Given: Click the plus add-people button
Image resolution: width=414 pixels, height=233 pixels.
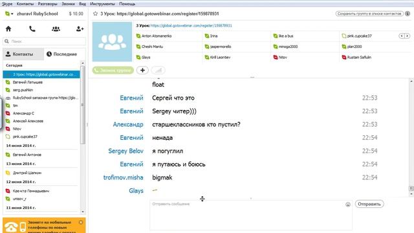Looking at the screenshot, I should pos(142,71).
